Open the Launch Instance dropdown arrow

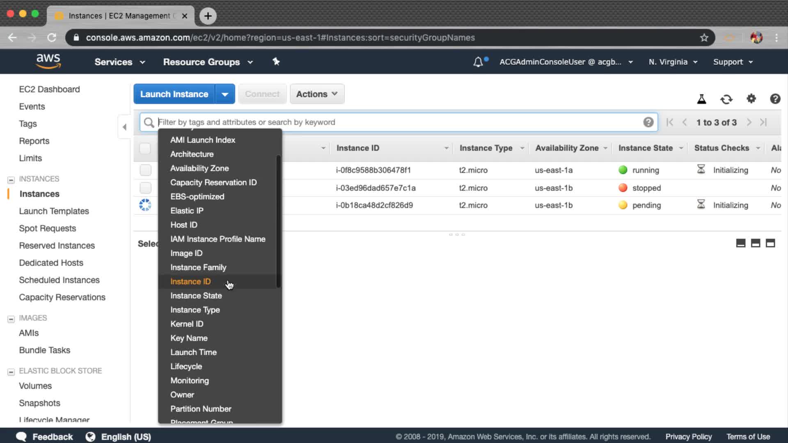[x=225, y=94]
